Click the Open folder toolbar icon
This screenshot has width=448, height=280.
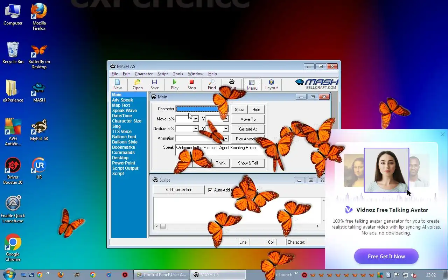click(x=138, y=85)
